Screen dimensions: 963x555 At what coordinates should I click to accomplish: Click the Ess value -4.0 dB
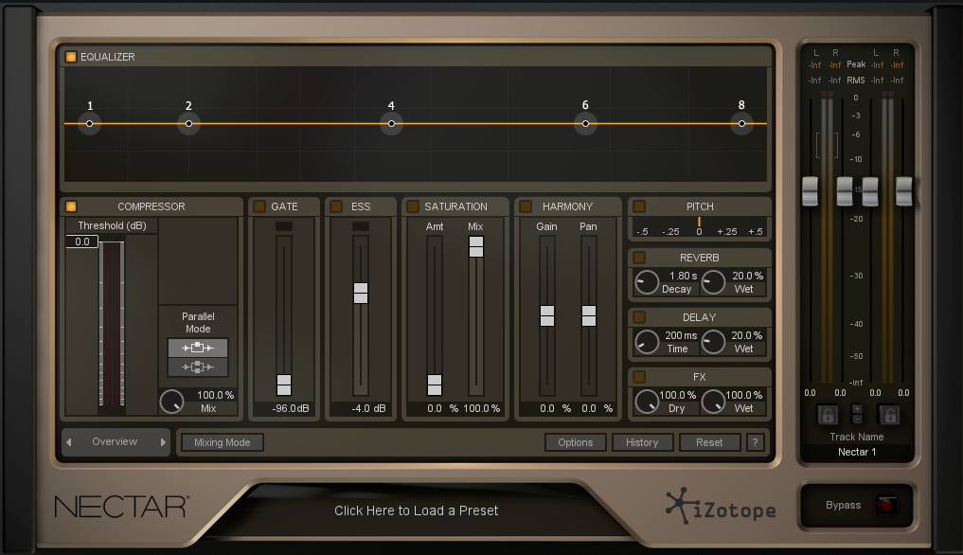[x=368, y=409]
